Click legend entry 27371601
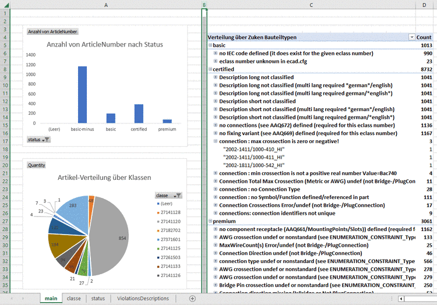The height and width of the screenshot is (305, 437). click(x=169, y=239)
